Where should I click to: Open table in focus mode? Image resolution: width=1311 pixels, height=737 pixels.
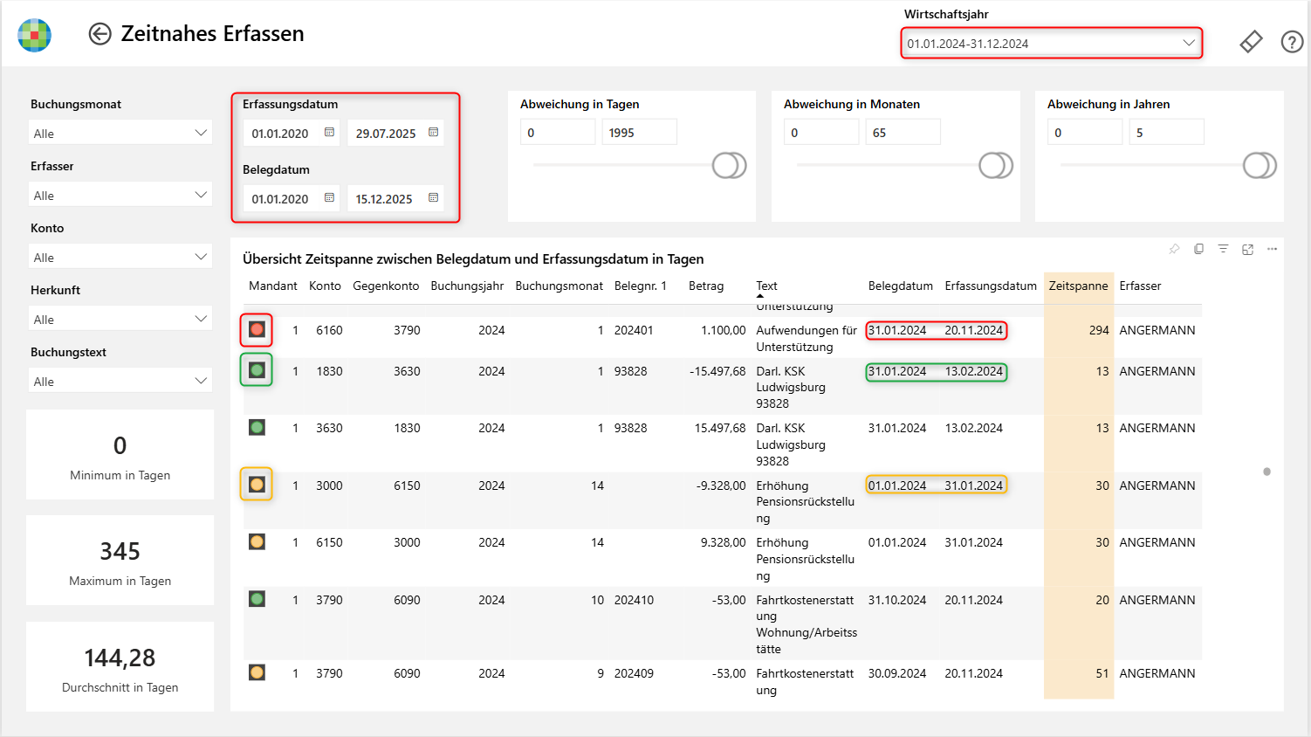point(1247,249)
